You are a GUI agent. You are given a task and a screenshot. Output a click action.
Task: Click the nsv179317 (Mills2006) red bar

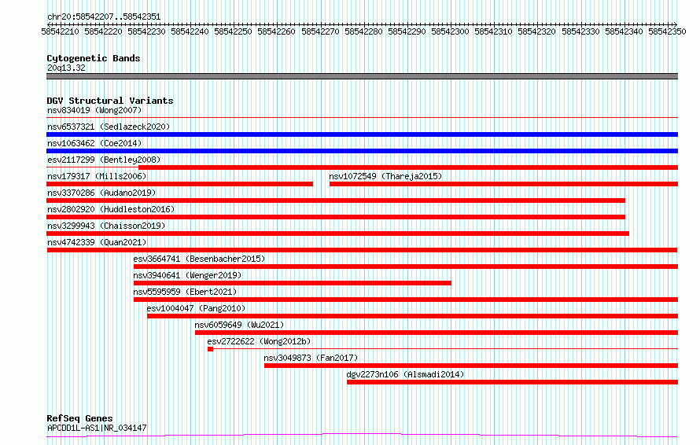pos(179,184)
